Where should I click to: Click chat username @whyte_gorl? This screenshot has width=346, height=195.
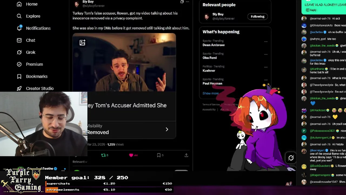point(318,39)
